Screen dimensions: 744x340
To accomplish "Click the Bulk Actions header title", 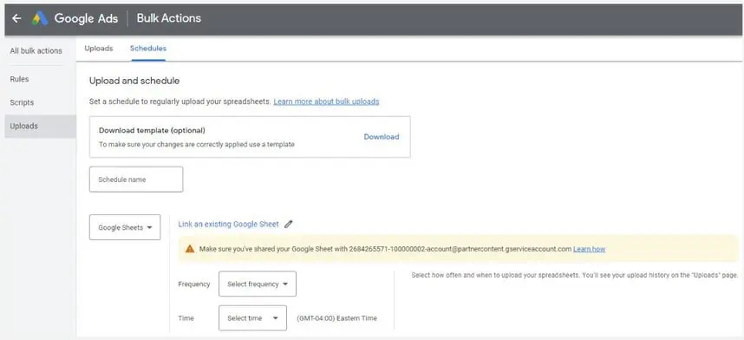I will click(x=169, y=18).
